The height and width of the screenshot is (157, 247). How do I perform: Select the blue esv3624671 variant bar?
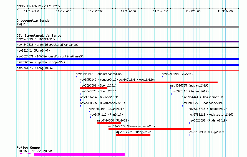pos(128,59)
